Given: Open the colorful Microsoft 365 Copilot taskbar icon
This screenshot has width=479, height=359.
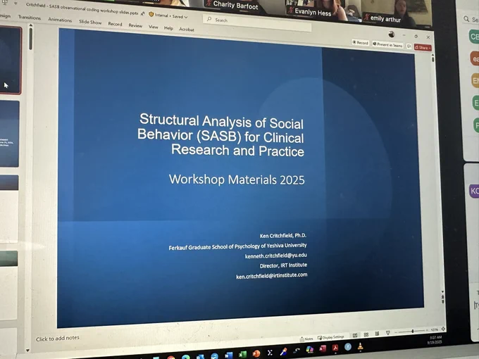Looking at the screenshot, I should (310, 350).
